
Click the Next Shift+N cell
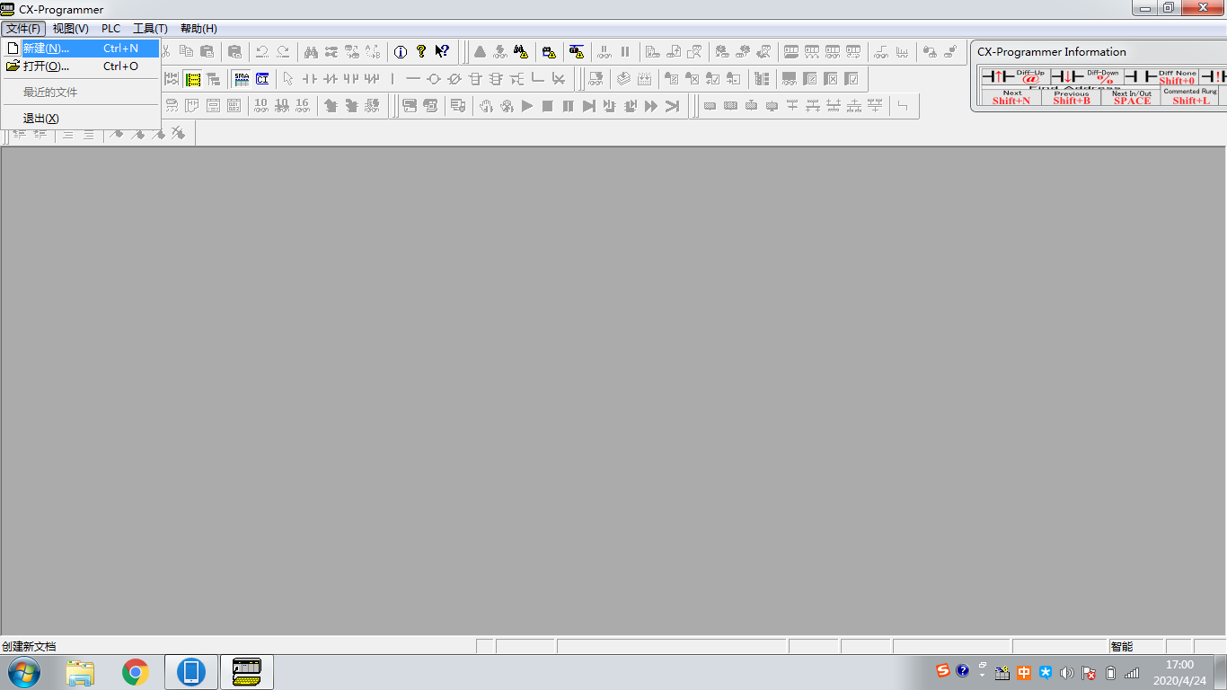[x=1011, y=97]
